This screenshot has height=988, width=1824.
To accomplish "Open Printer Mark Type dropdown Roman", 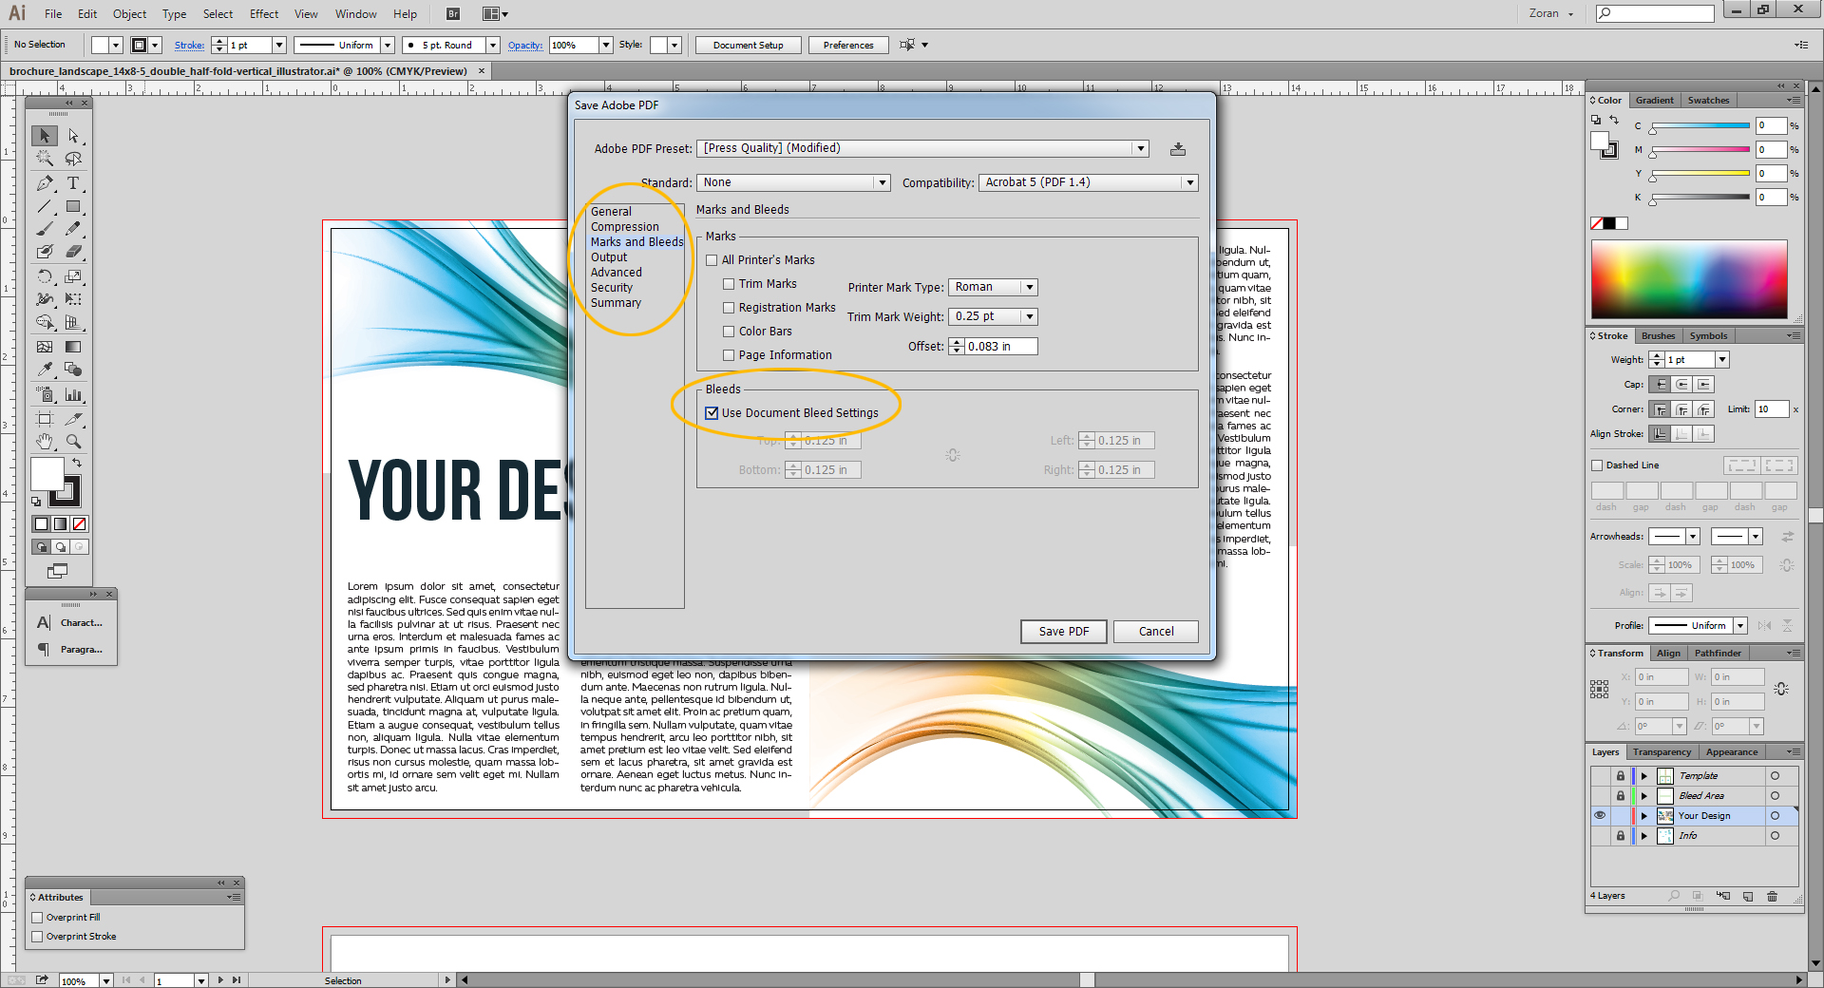I will 993,287.
